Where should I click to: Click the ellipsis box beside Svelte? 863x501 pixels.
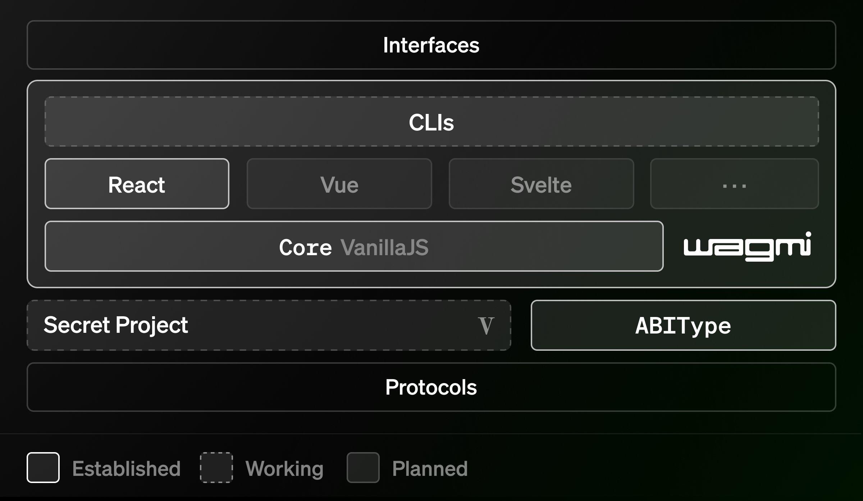[x=734, y=184]
